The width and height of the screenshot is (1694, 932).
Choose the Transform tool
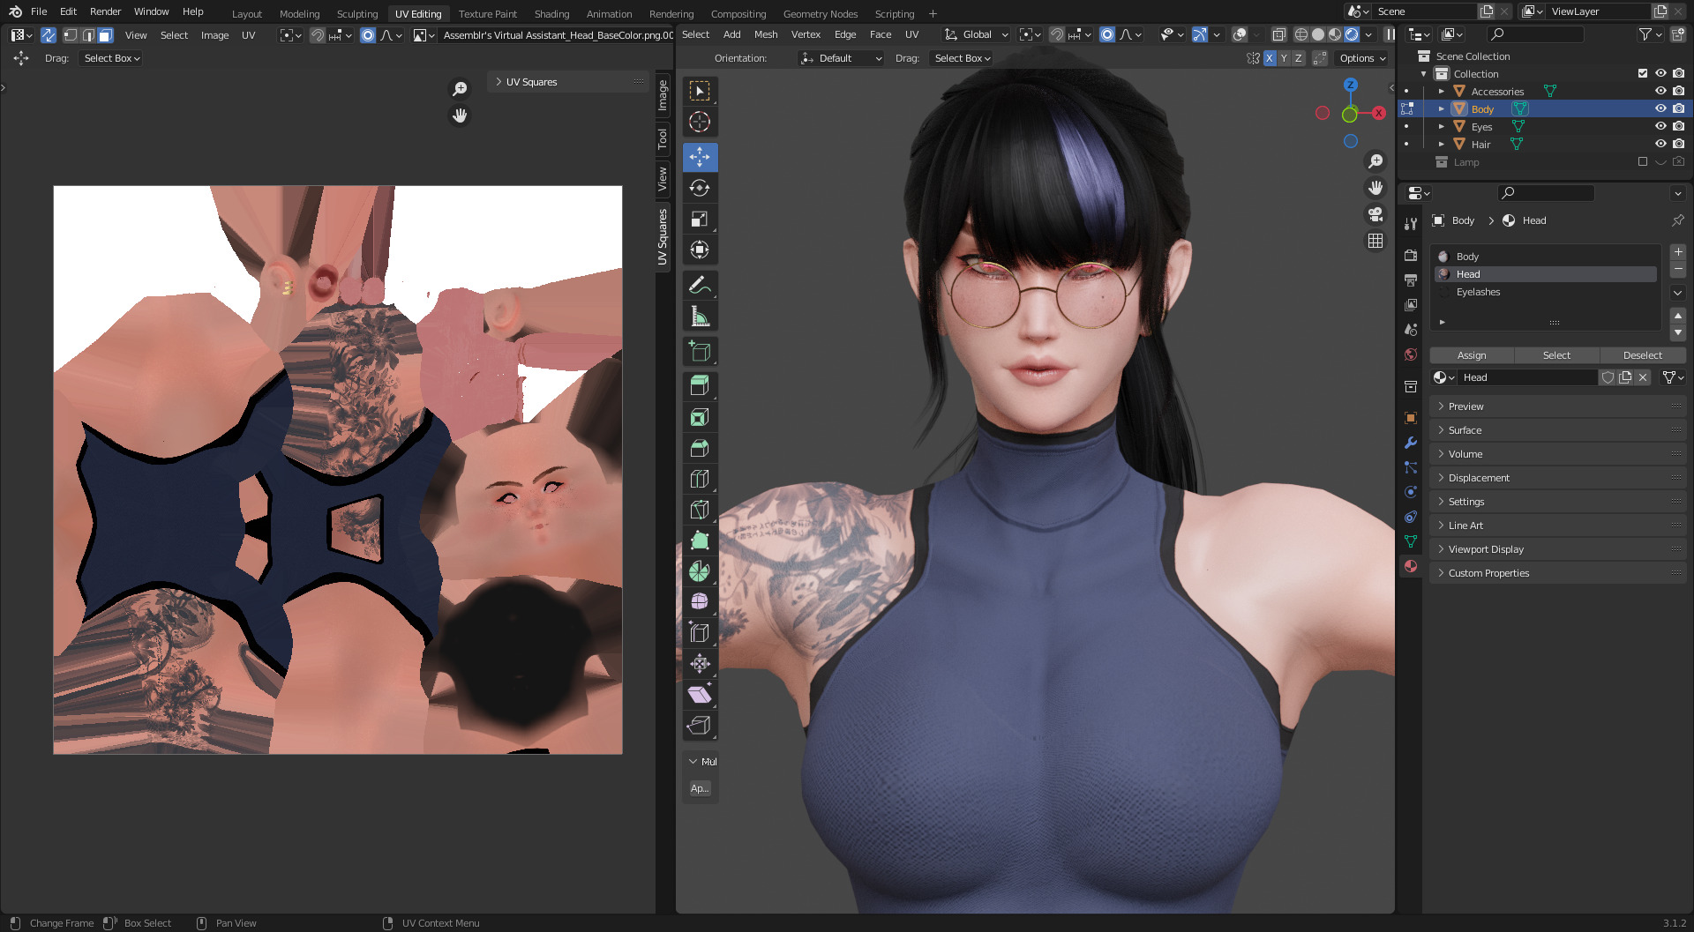(x=700, y=250)
